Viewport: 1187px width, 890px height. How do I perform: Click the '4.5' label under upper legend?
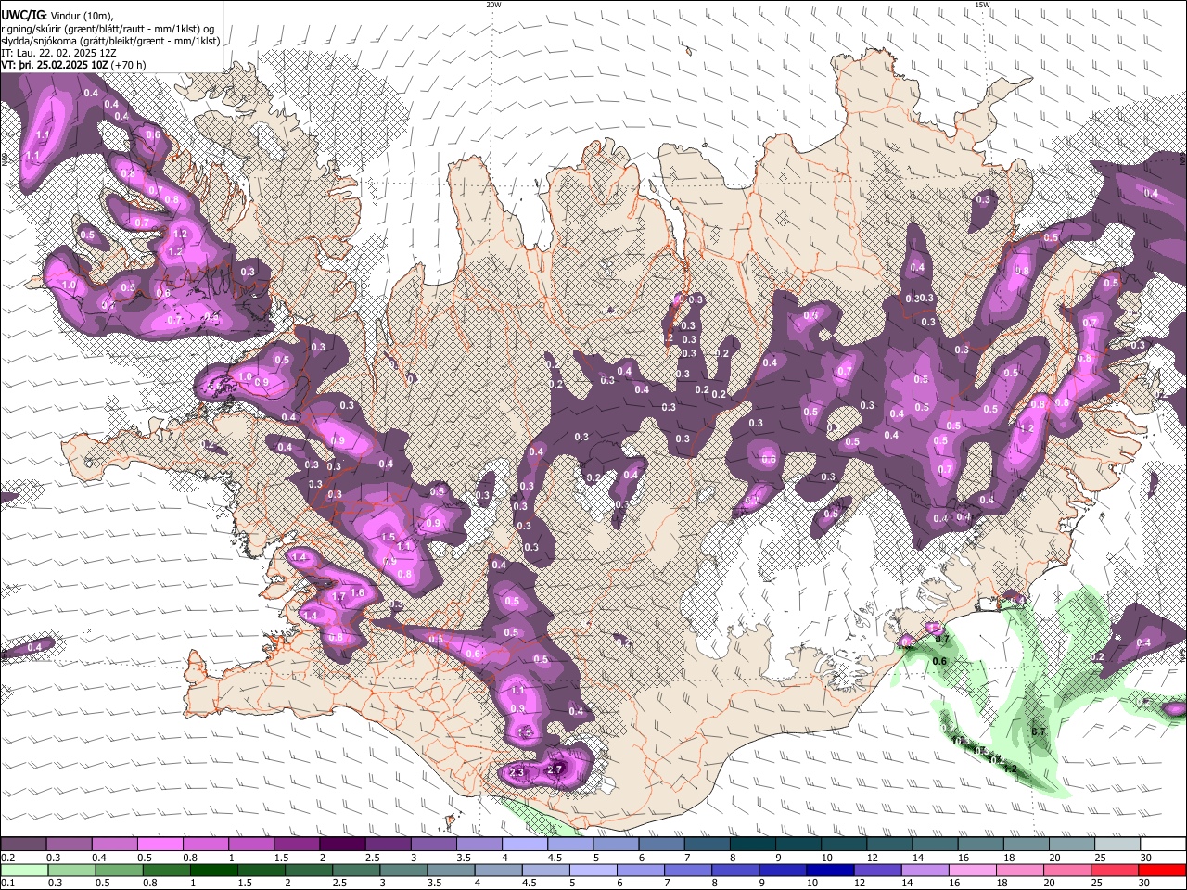pyautogui.click(x=554, y=858)
